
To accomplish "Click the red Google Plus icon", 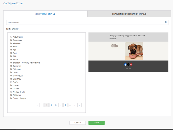I will point(131,65).
